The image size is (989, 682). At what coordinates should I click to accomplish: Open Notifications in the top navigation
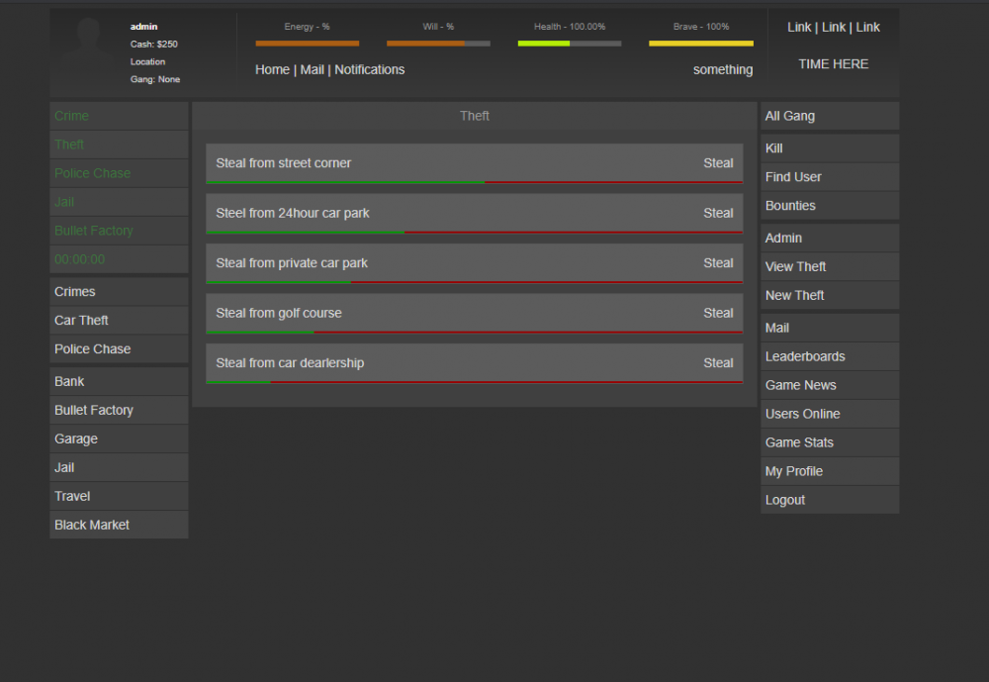[x=370, y=70]
